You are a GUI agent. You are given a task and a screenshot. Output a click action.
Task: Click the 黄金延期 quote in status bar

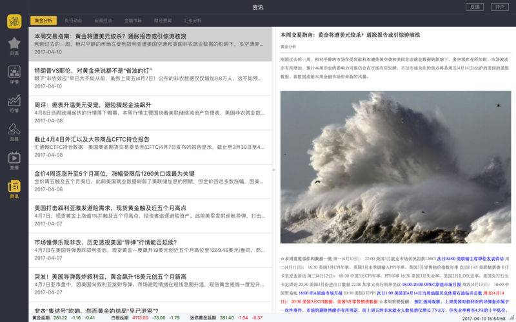[x=63, y=317]
